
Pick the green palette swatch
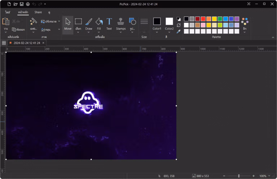tap(220, 19)
